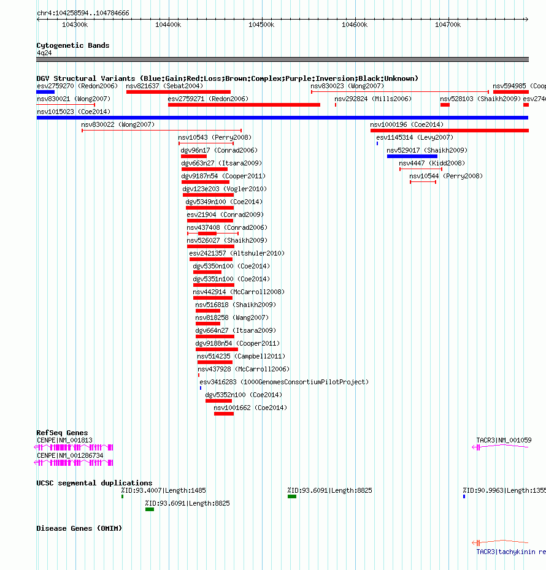546x570 pixels.
Task: Click nsv514235 (Campbell2011) variant label
Action: tap(241, 356)
